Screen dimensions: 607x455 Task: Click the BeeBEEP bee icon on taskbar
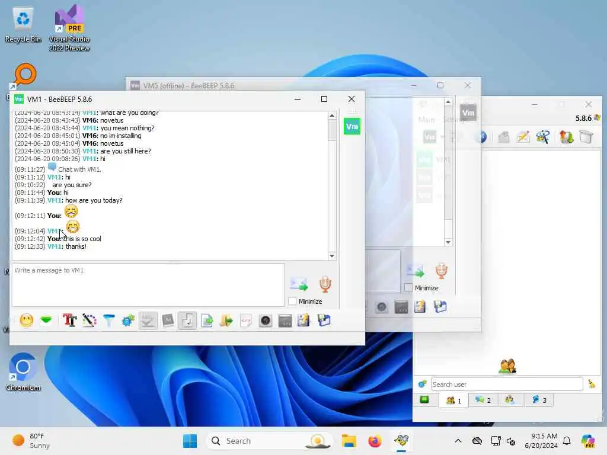(x=401, y=441)
